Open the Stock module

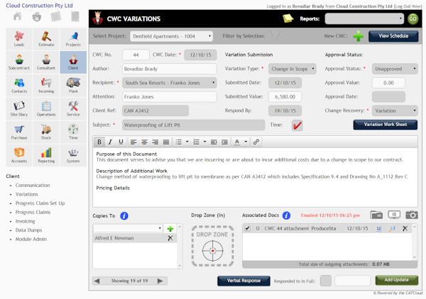pos(46,132)
